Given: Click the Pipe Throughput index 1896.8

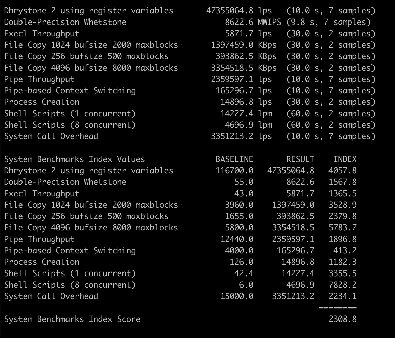Looking at the screenshot, I should (x=343, y=239).
